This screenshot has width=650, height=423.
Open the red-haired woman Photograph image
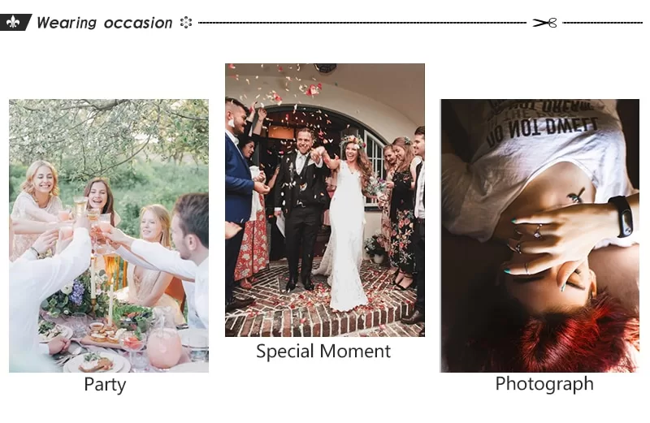tap(539, 235)
